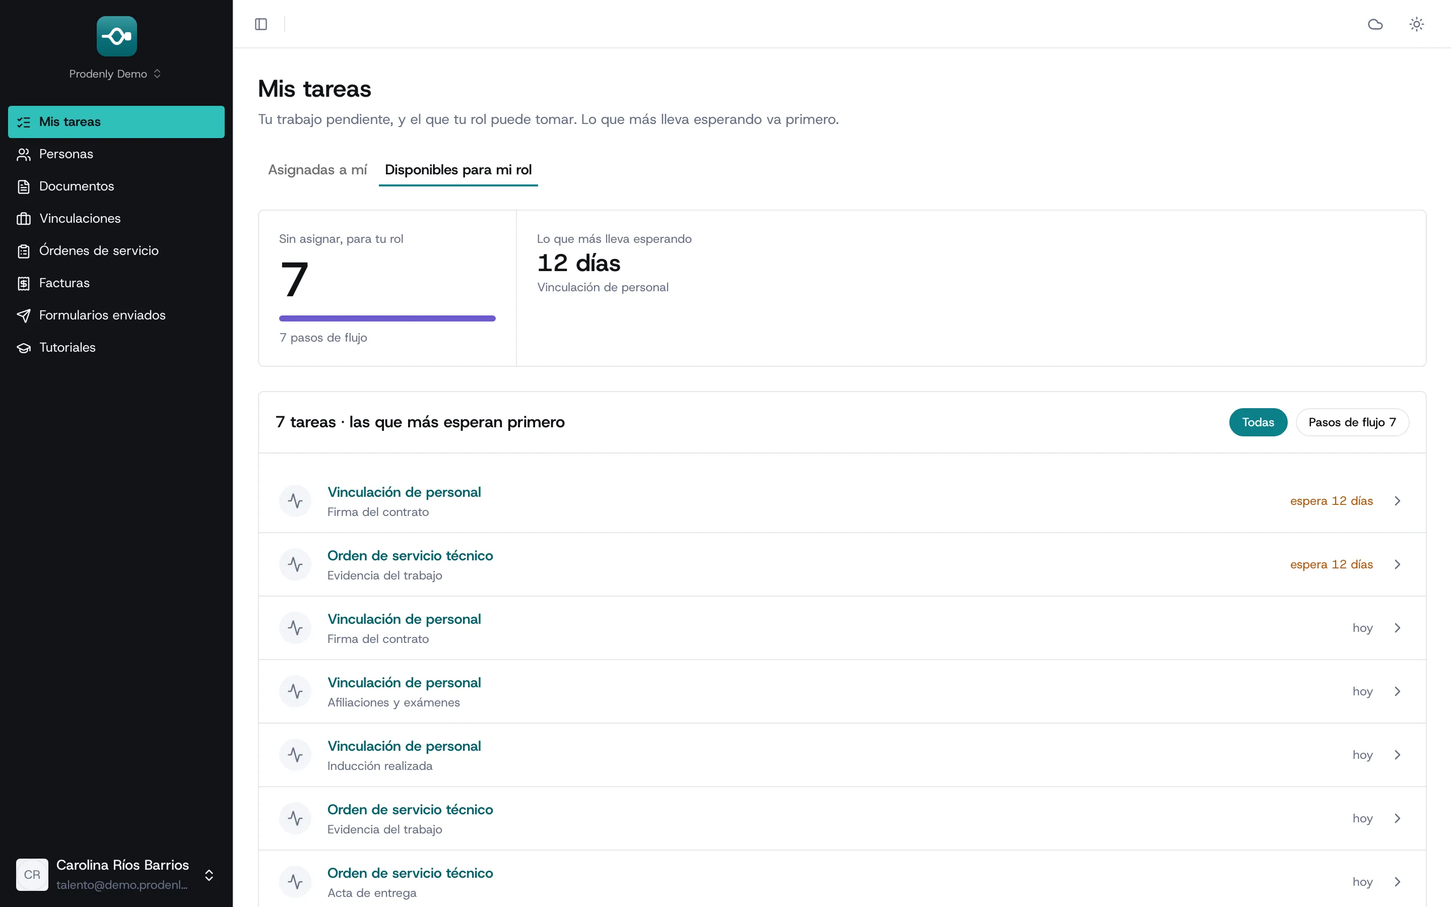Go to Órdenes de servicio menu item
Screen dimensions: 1451x907
tap(116, 251)
